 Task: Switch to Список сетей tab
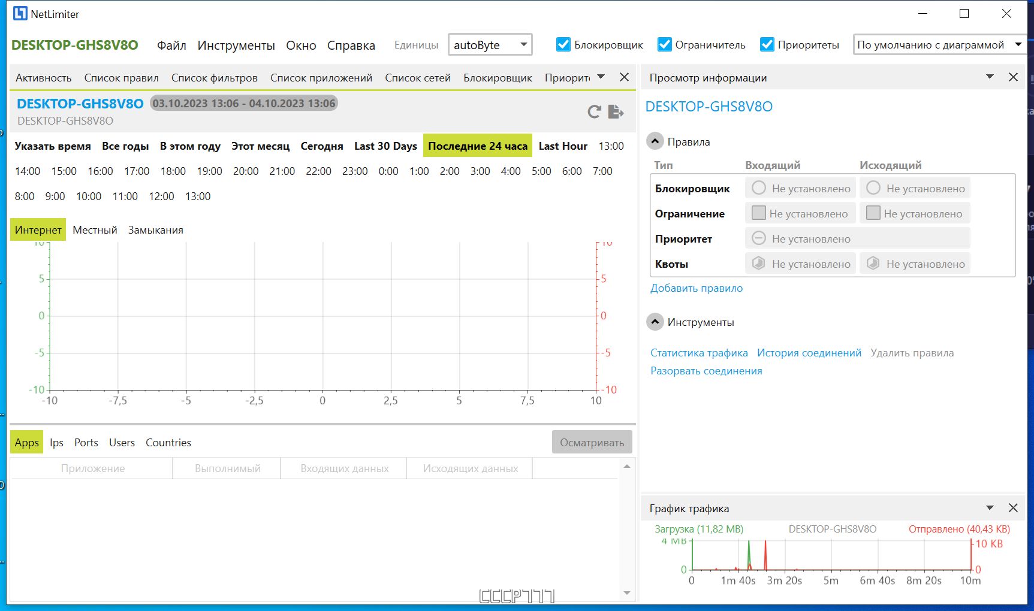click(417, 78)
